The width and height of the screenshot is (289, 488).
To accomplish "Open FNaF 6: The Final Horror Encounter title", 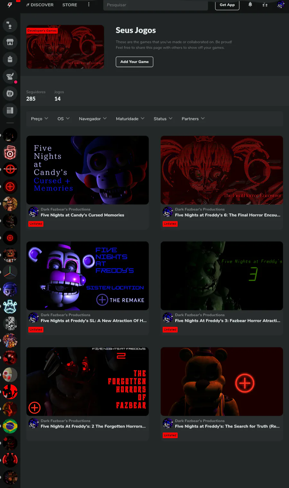I will click(x=228, y=215).
